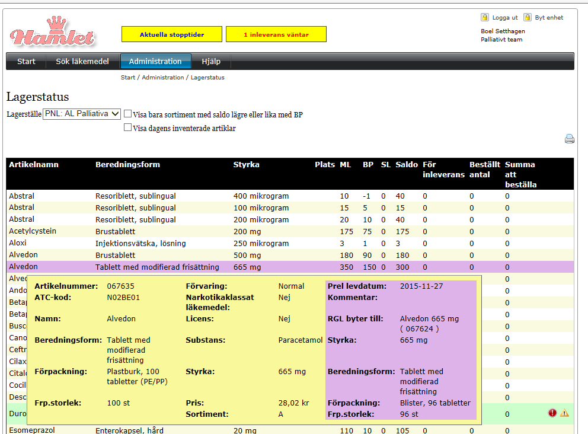Select the Abstral 400 mikrogram row

click(x=290, y=196)
